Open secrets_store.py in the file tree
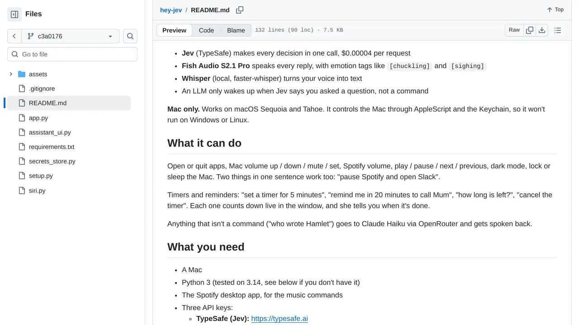579x325 pixels. point(52,161)
